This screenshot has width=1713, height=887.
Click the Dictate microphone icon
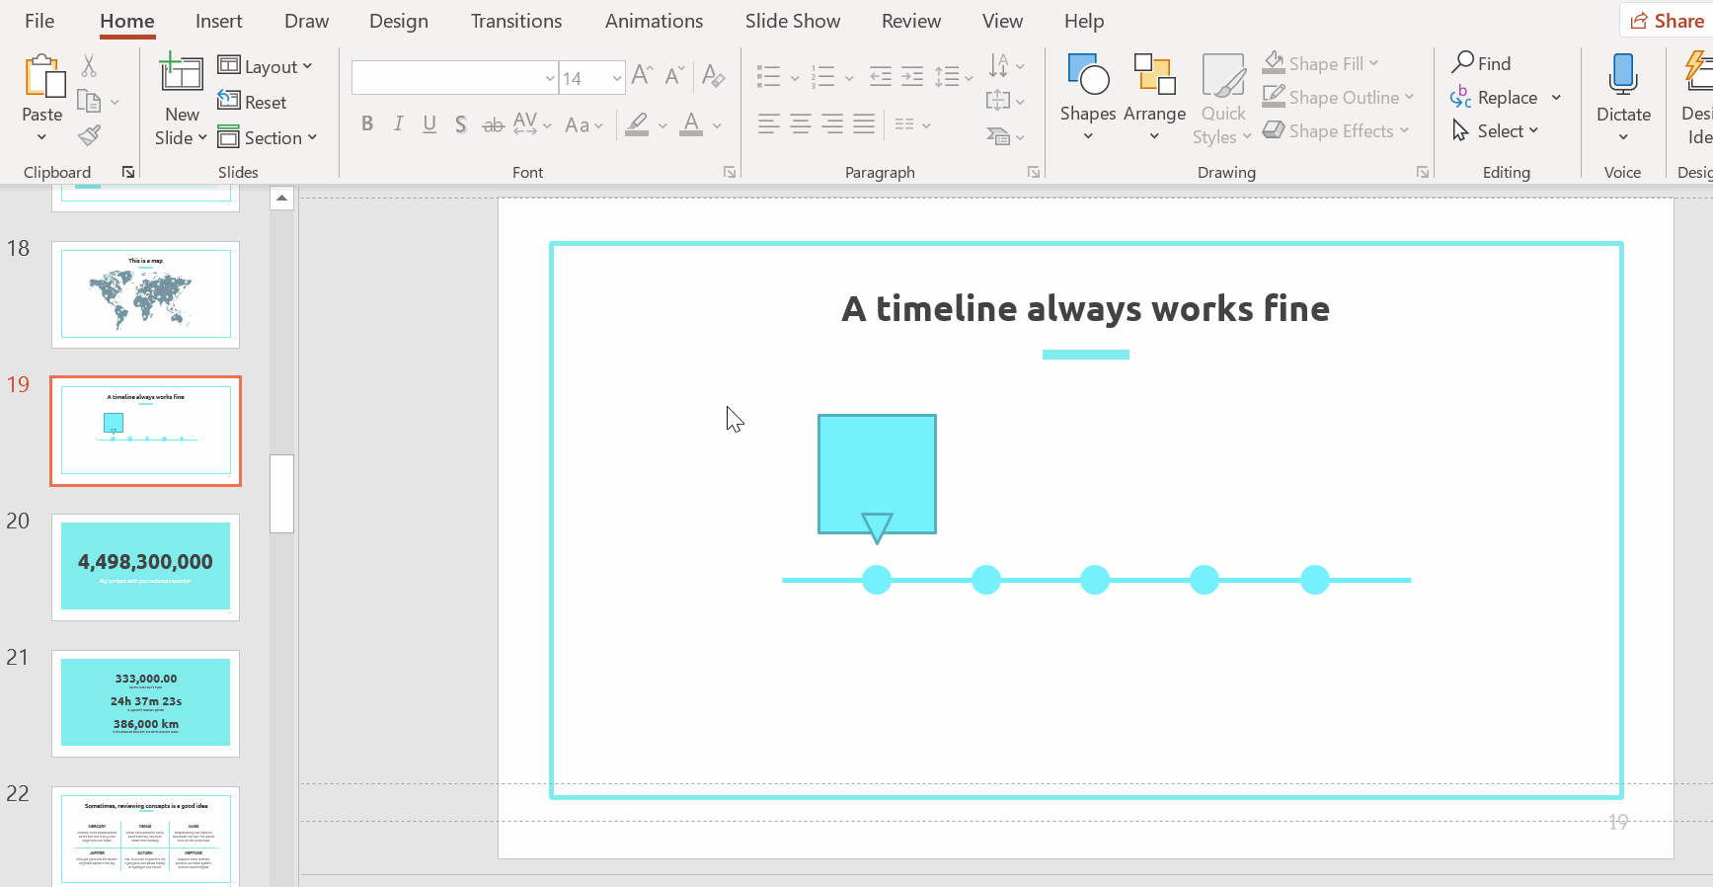tap(1622, 75)
